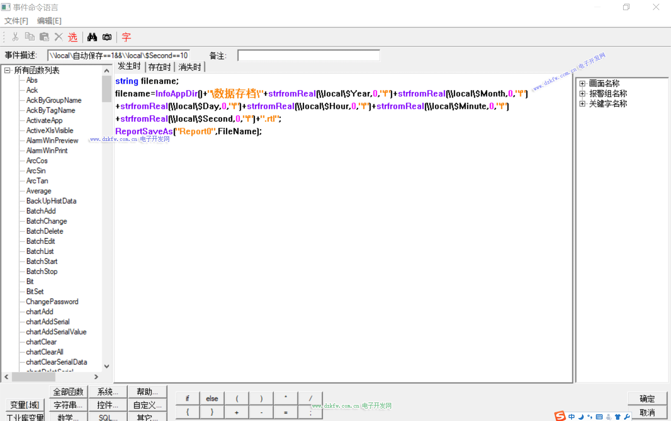Expand the 关键字名称 node
This screenshot has height=421, width=671.
(x=582, y=104)
